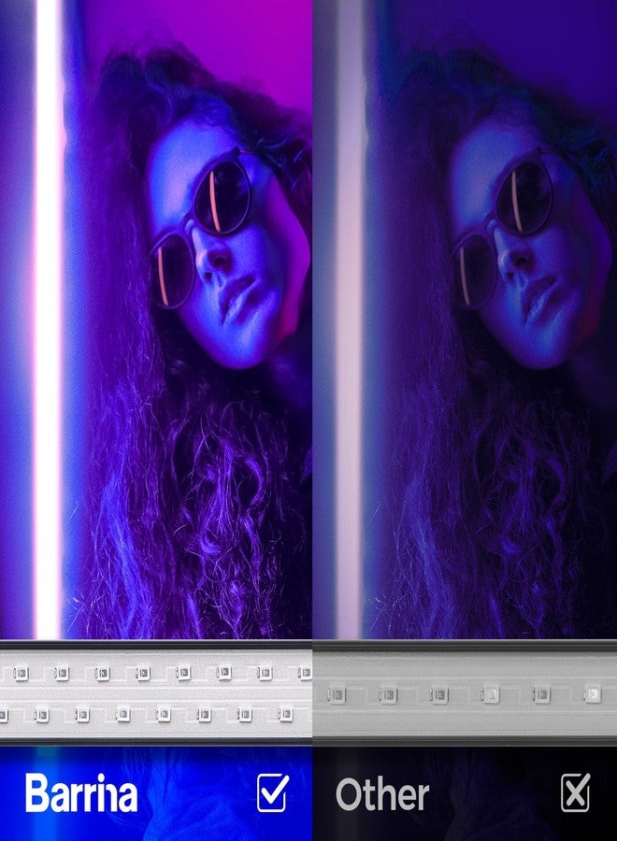Click the X-marked box next to Other
Image resolution: width=617 pixels, height=841 pixels.
(x=575, y=792)
